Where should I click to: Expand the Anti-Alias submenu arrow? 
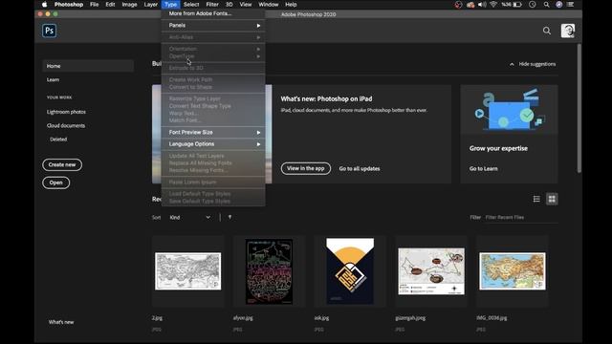point(258,37)
